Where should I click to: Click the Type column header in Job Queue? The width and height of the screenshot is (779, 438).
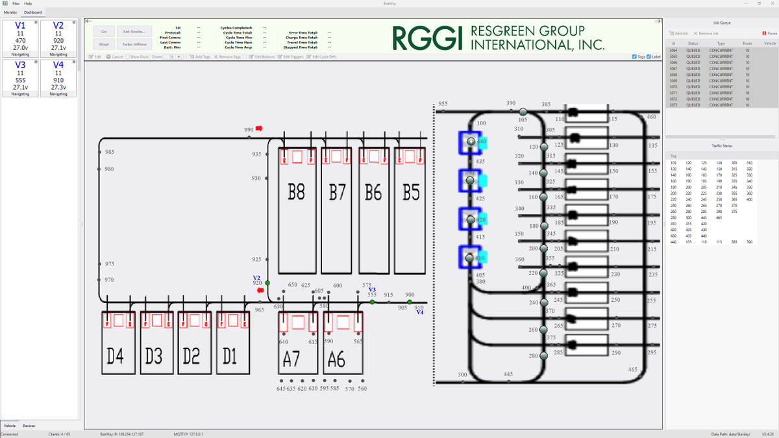[721, 43]
